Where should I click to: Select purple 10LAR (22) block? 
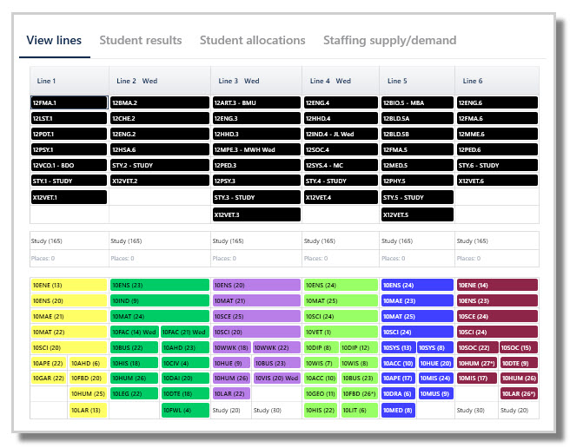point(231,394)
